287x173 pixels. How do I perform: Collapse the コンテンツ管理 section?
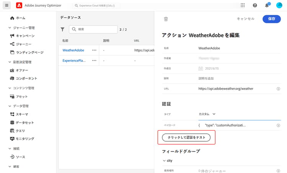click(10, 88)
